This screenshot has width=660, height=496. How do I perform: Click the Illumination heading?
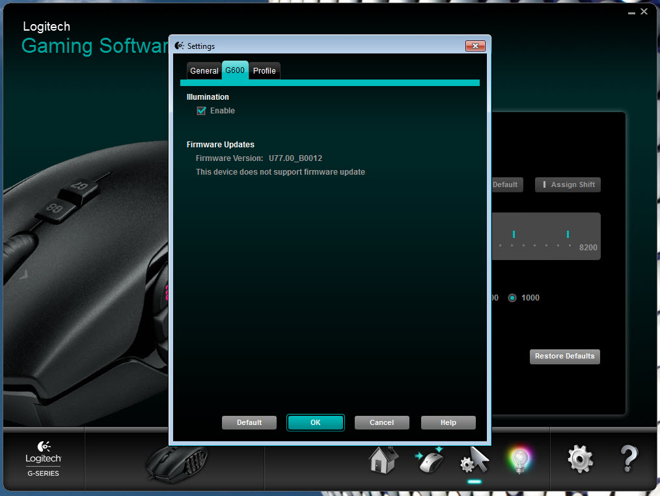point(208,97)
